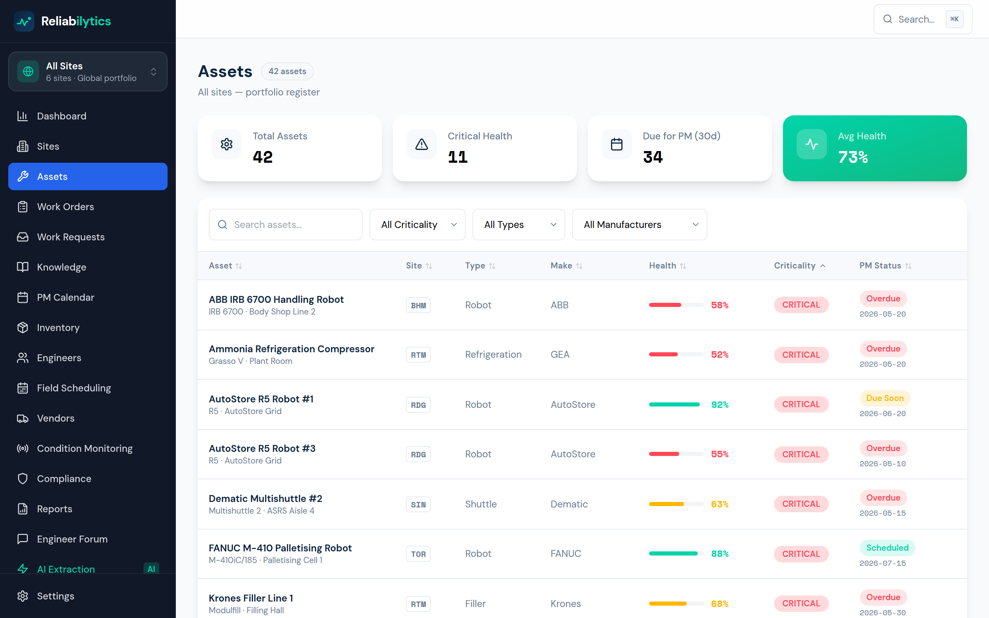Click the Compliance shield icon
This screenshot has height=618, width=989.
pyautogui.click(x=22, y=479)
